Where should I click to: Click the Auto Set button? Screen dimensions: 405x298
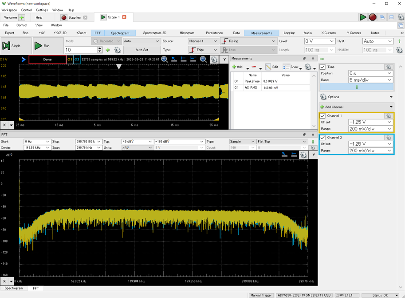(x=142, y=50)
